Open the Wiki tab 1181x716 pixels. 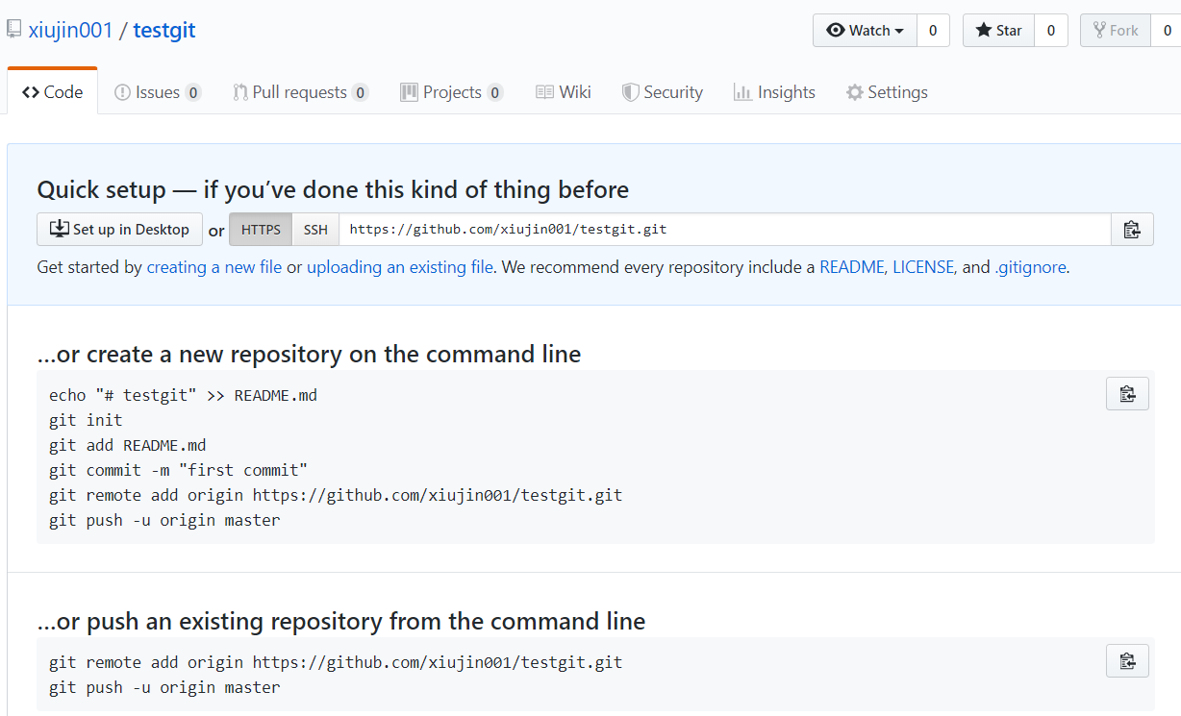click(564, 92)
